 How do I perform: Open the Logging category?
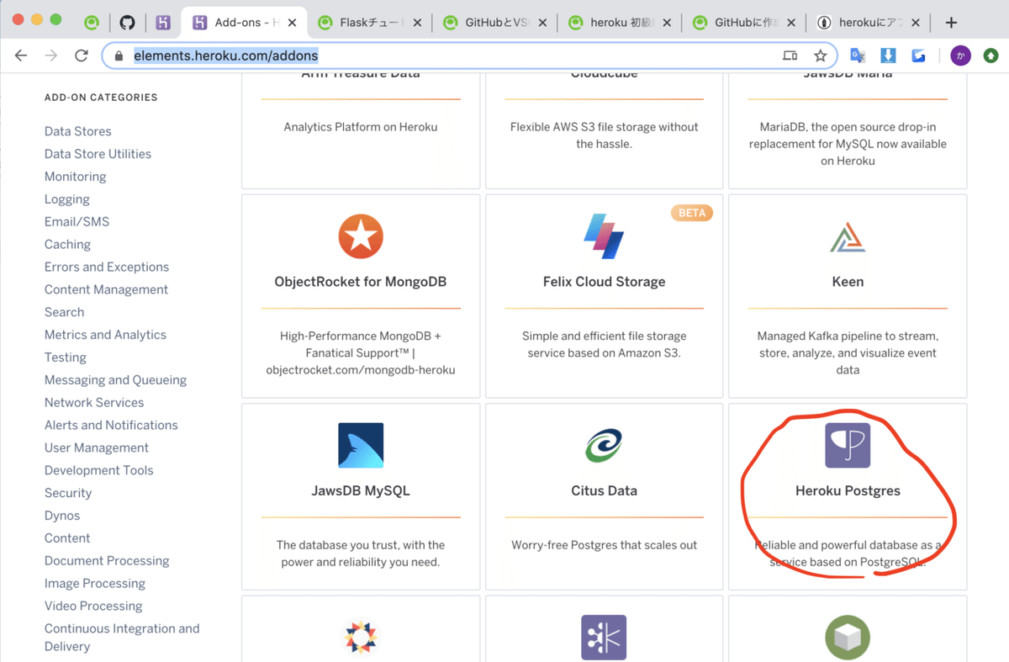[66, 199]
